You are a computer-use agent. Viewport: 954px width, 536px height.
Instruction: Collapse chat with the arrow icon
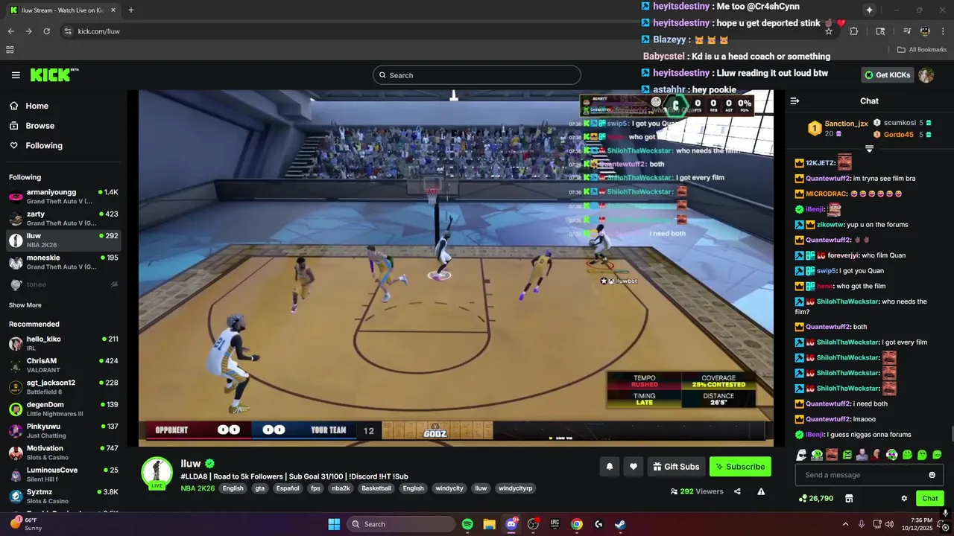pyautogui.click(x=795, y=100)
